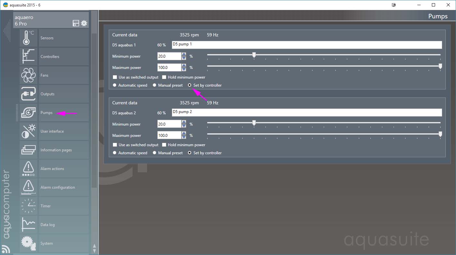456x255 pixels.
Task: Open the User interface menu item
Action: (x=52, y=131)
